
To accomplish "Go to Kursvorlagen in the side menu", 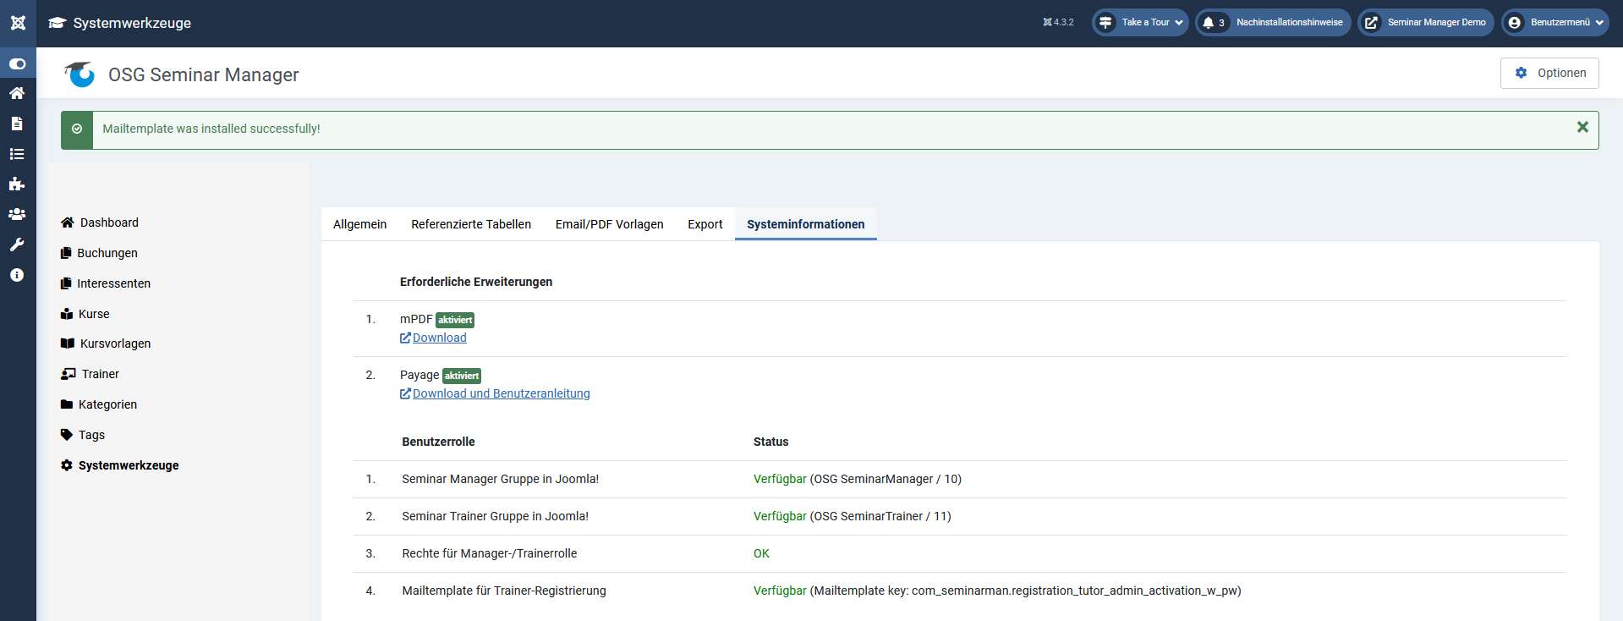I will coord(115,343).
